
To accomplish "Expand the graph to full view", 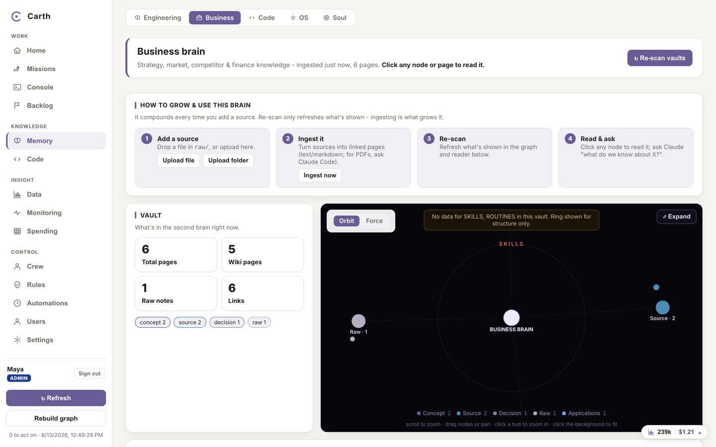I will 676,217.
